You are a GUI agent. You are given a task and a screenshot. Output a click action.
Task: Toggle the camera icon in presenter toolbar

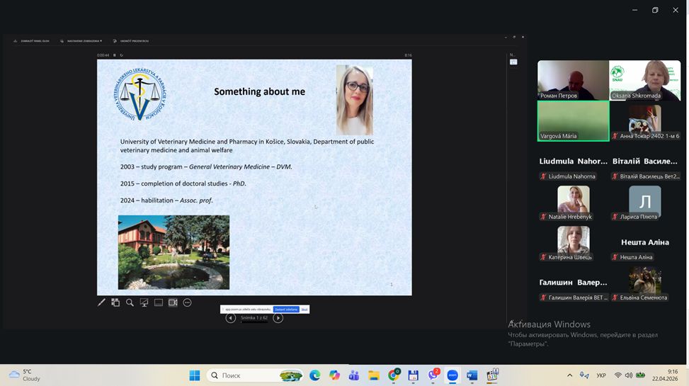pyautogui.click(x=173, y=302)
